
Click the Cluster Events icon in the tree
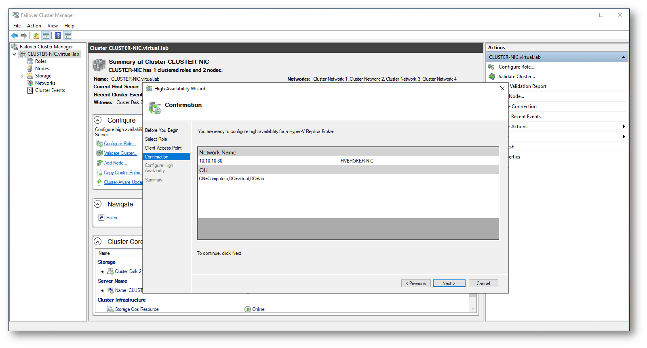point(30,90)
